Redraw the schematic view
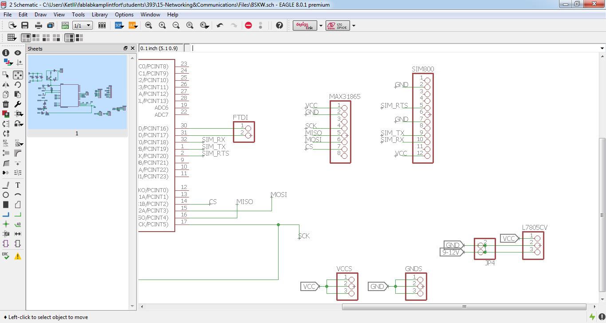 (190, 25)
